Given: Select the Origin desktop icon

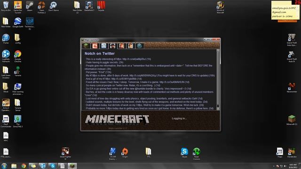Looking at the screenshot, I should 125,153.
